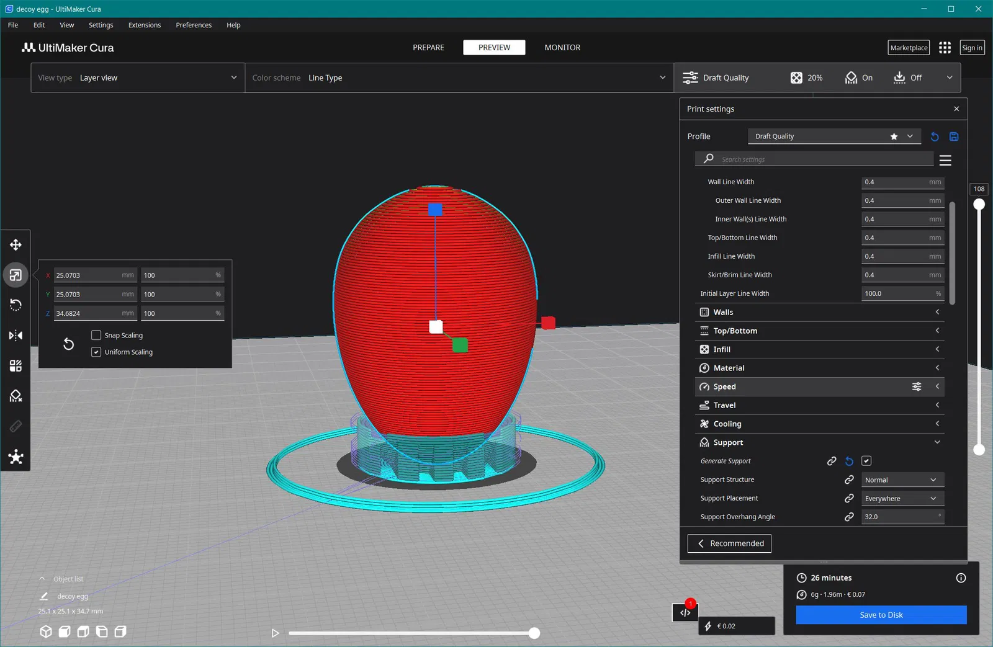993x647 pixels.
Task: Expand the Walls settings category
Action: pyautogui.click(x=819, y=312)
